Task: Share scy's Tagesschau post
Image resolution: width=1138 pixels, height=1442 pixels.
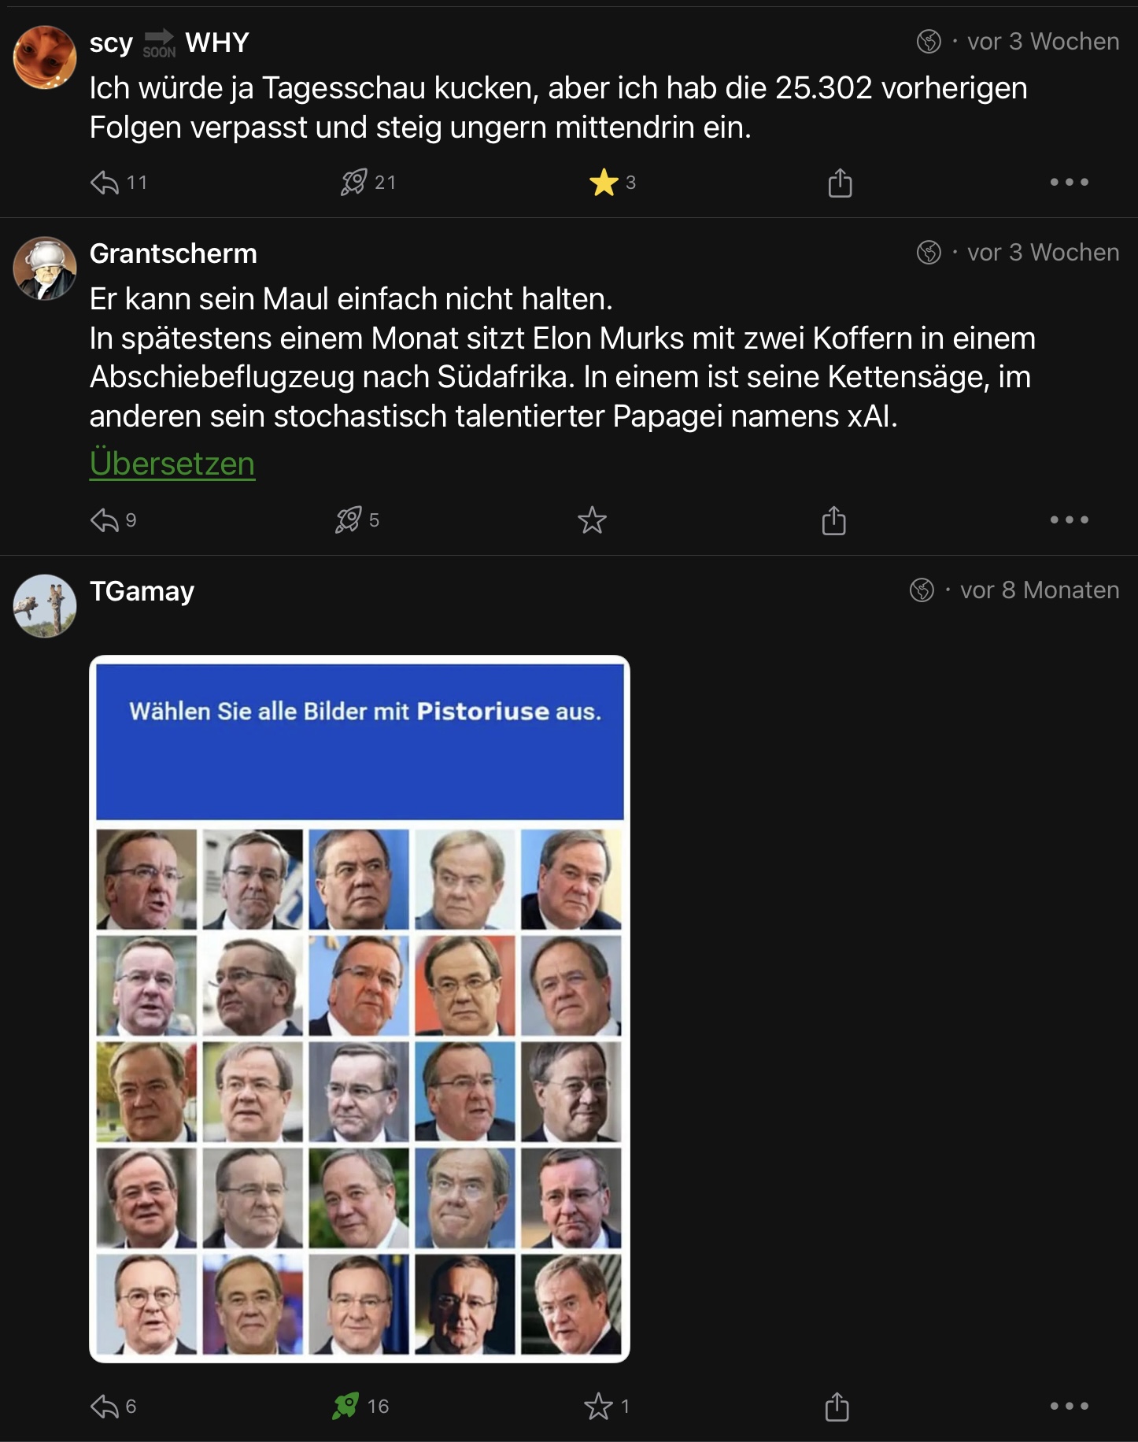Action: click(x=840, y=183)
